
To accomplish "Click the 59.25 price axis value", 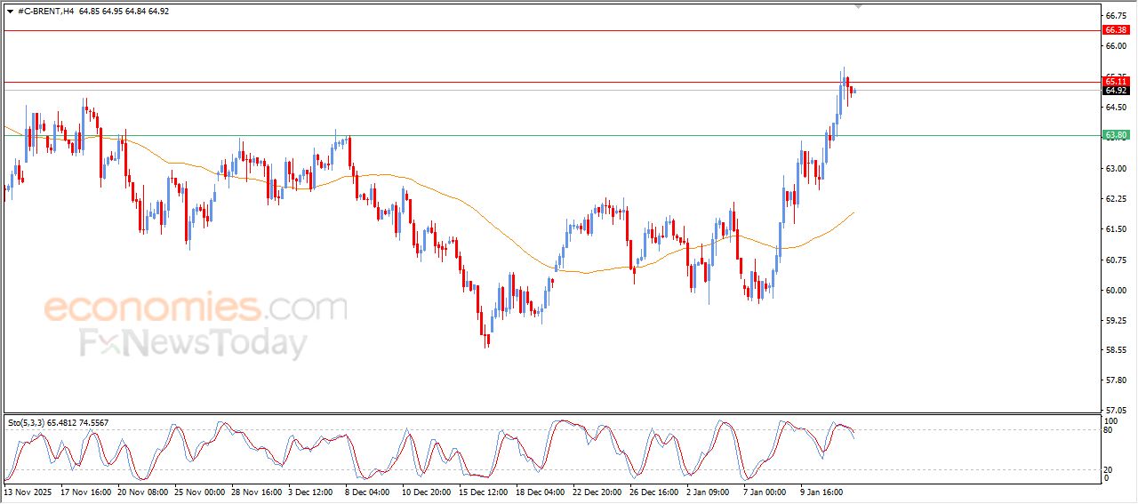I will [1116, 321].
